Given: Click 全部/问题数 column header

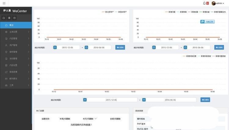Looking at the screenshot, I should tap(115, 119).
